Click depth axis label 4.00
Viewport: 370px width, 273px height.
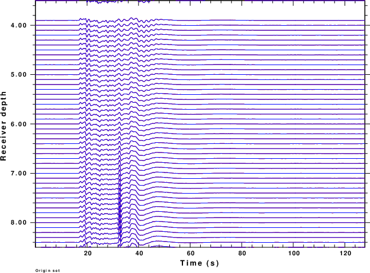pyautogui.click(x=19, y=25)
